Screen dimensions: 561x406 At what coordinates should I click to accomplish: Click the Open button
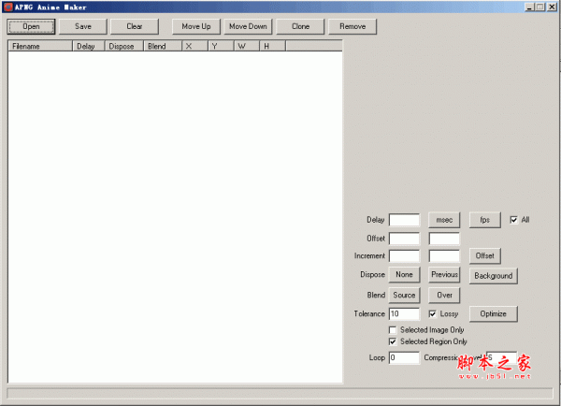tap(31, 26)
